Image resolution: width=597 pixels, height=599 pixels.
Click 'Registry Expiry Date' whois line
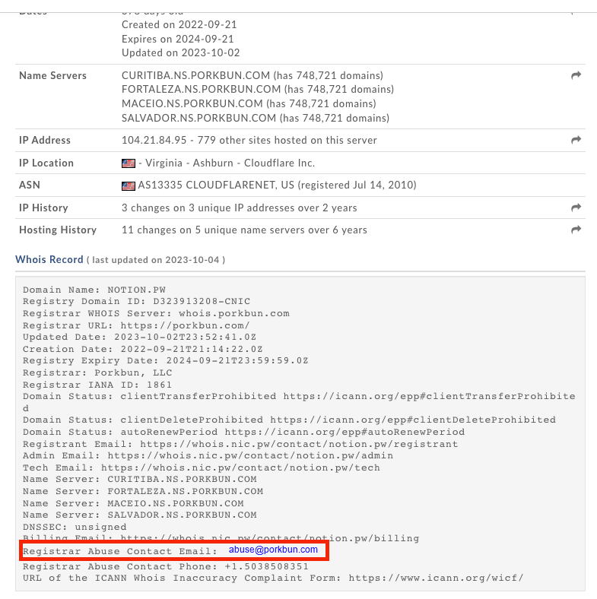(166, 360)
